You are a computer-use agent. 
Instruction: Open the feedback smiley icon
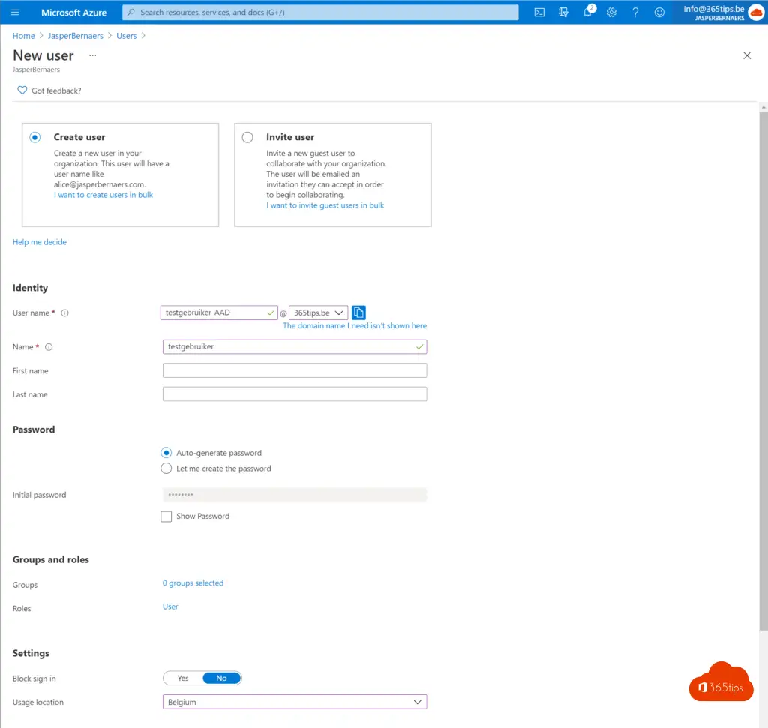click(x=659, y=12)
